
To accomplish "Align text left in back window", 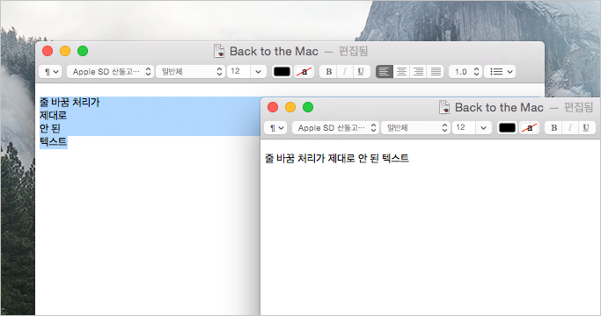I will pyautogui.click(x=384, y=72).
